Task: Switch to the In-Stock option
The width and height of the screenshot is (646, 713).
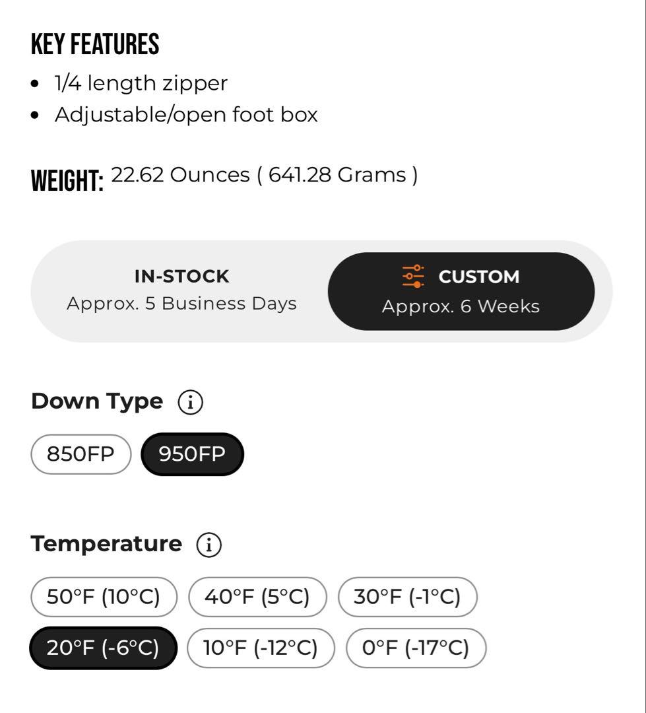Action: coord(181,291)
